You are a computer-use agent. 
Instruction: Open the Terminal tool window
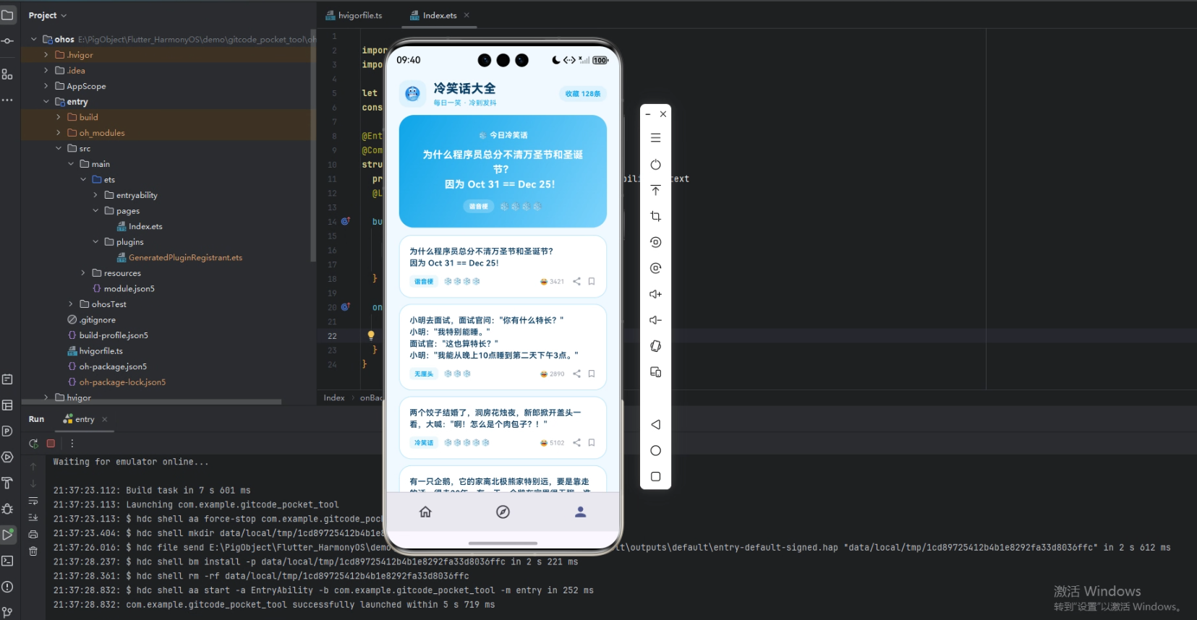click(x=7, y=561)
